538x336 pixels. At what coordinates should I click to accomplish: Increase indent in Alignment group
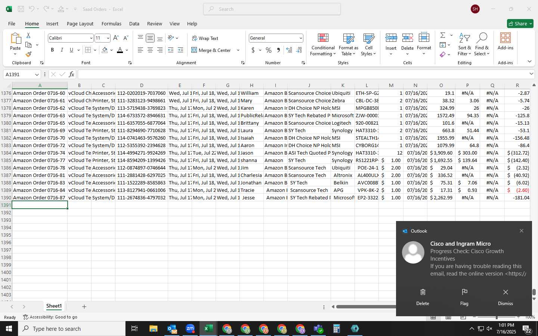(x=180, y=50)
